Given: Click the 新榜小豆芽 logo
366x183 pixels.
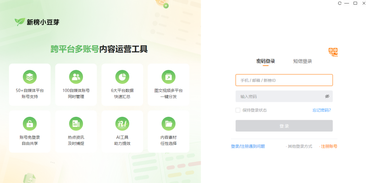Looking at the screenshot, I should 37,22.
